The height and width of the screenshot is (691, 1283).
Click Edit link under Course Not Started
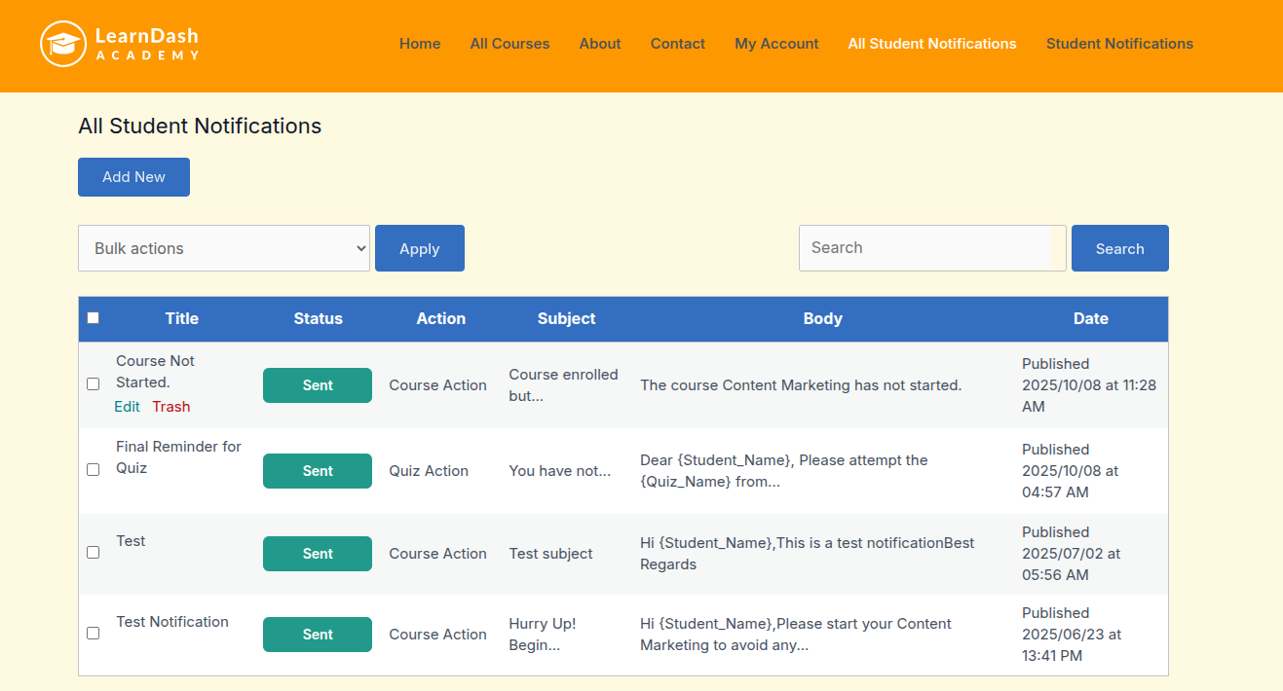(x=128, y=407)
